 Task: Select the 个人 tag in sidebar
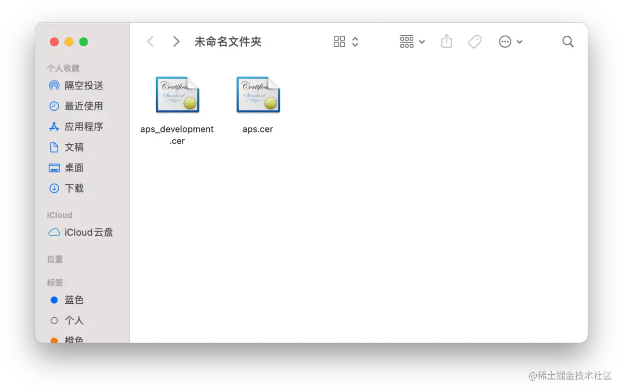click(74, 320)
